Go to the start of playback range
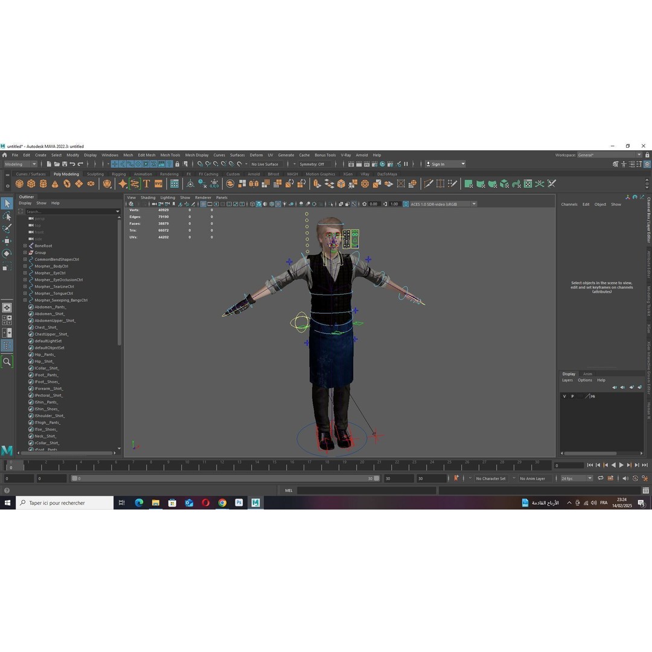 [590, 465]
